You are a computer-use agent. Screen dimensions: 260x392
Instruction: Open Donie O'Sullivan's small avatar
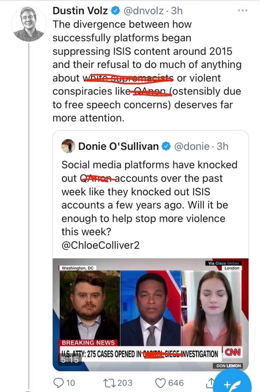click(x=68, y=146)
